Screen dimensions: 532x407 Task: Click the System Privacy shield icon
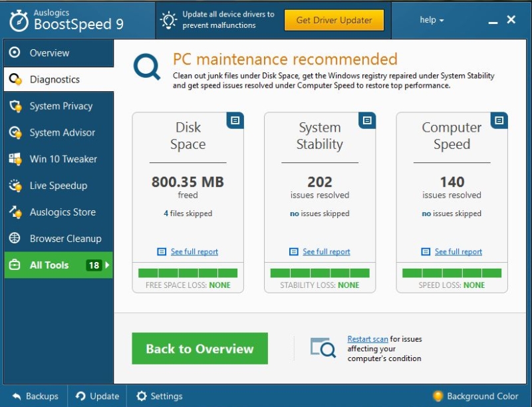tap(15, 106)
